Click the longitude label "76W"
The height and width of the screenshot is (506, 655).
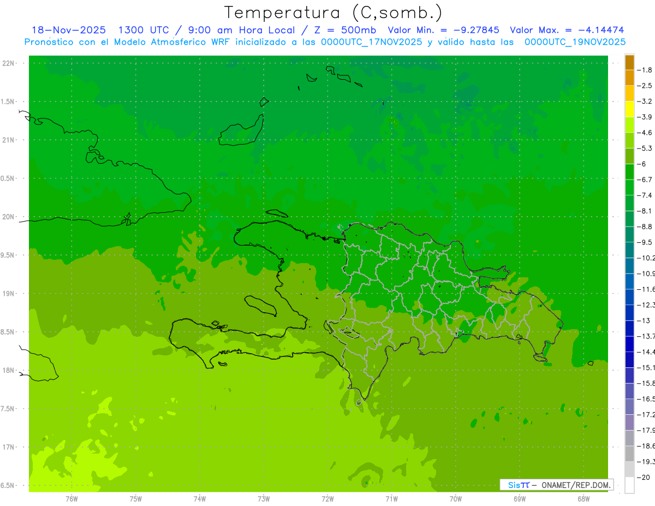[x=72, y=499]
